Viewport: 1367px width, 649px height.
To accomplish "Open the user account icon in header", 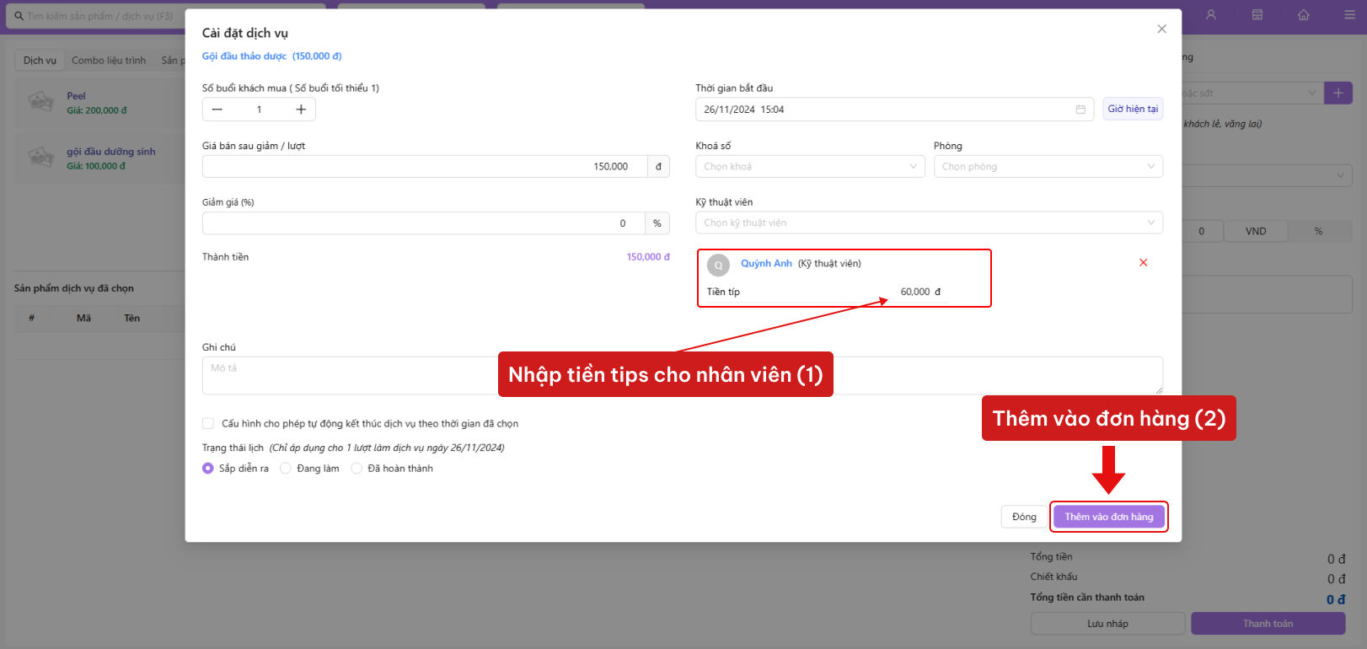I will tap(1211, 15).
